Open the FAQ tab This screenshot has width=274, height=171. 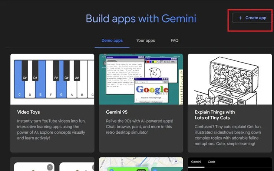pyautogui.click(x=174, y=41)
